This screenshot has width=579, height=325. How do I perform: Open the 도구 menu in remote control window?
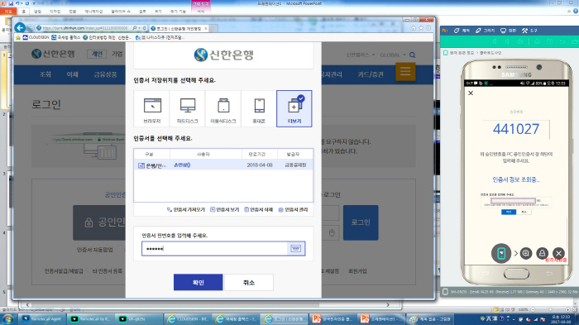[x=529, y=31]
